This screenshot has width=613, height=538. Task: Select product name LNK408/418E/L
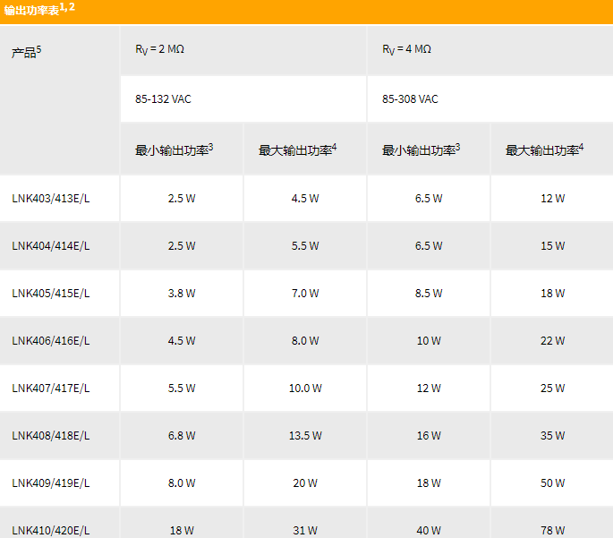pyautogui.click(x=51, y=436)
